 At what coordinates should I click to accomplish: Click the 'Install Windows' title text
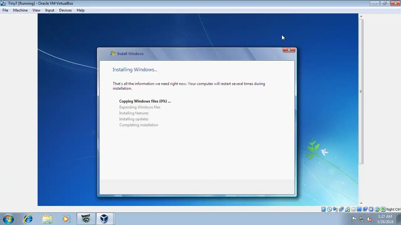(x=130, y=53)
